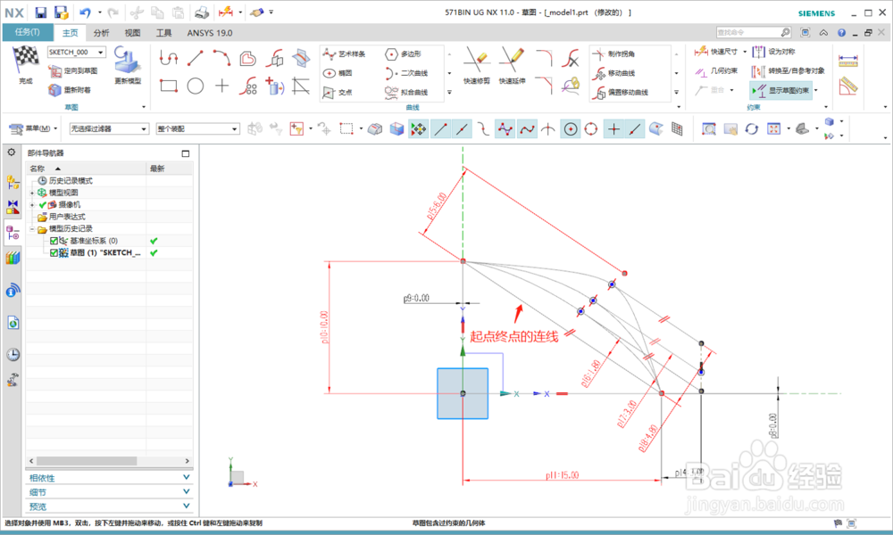Expand the 模型视图 tree node

[x=32, y=193]
